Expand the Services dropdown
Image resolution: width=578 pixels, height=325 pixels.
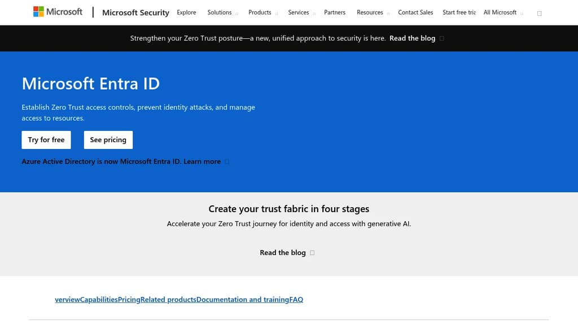pos(301,12)
